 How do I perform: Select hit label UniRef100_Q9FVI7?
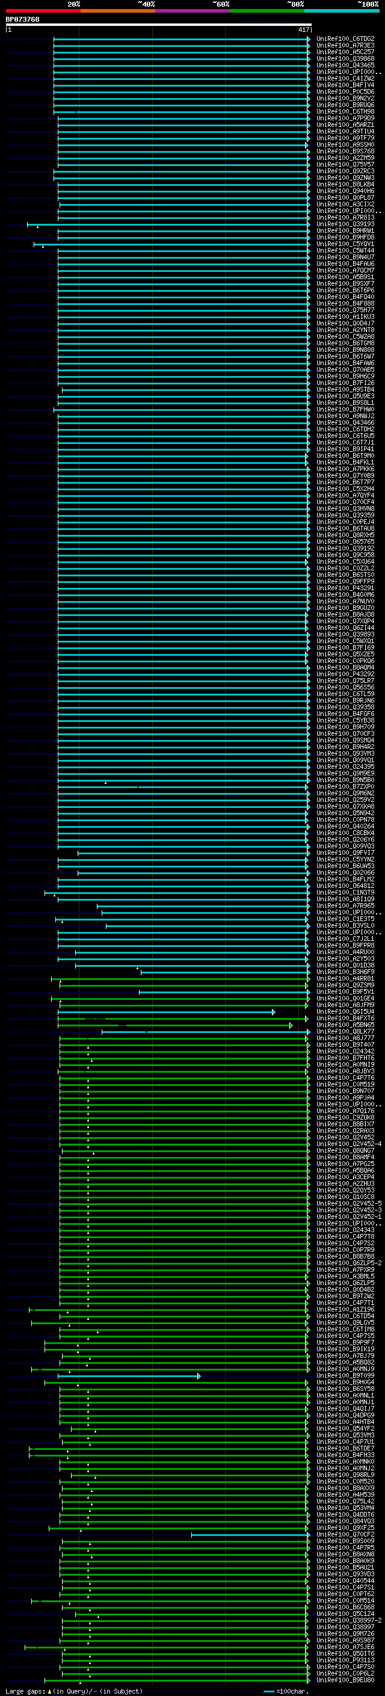345,853
